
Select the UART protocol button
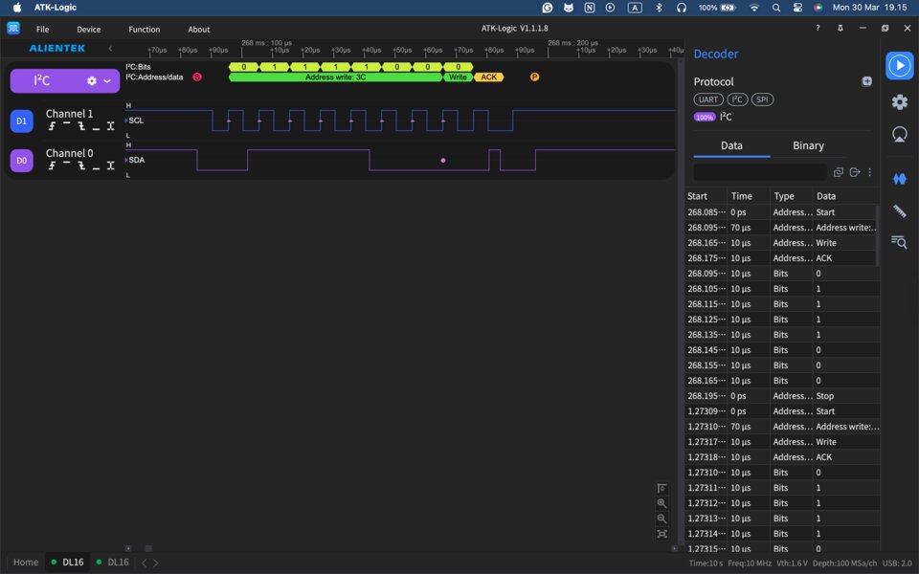tap(708, 99)
